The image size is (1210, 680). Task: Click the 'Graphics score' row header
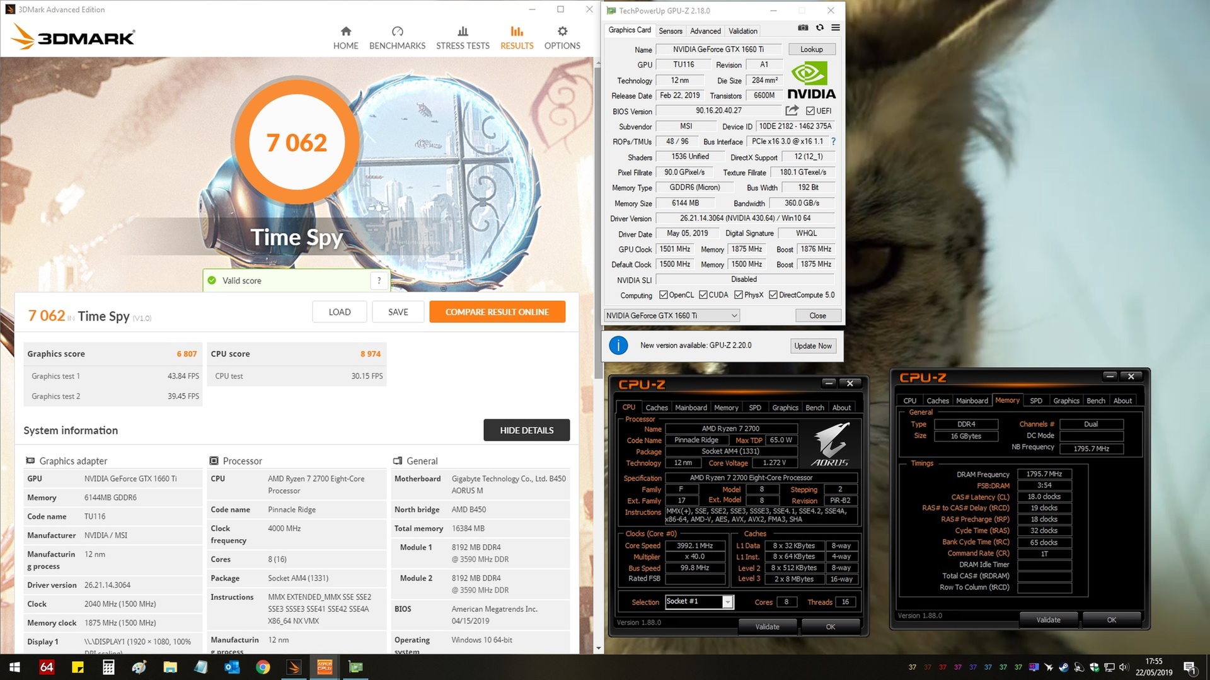112,354
